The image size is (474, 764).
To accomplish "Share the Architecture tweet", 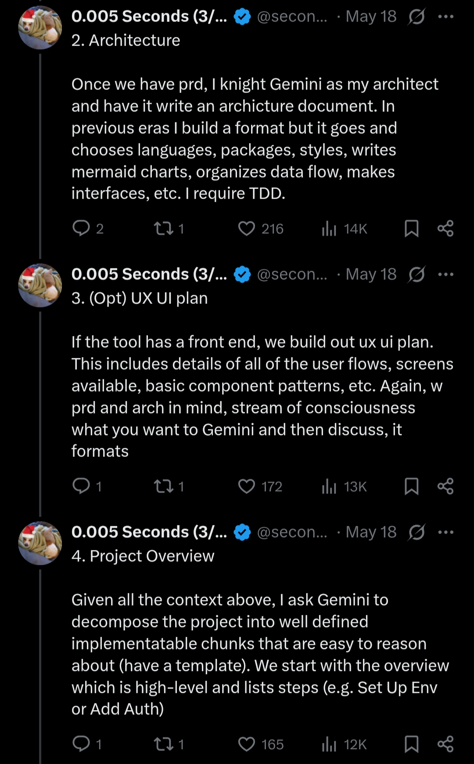I will (x=445, y=228).
